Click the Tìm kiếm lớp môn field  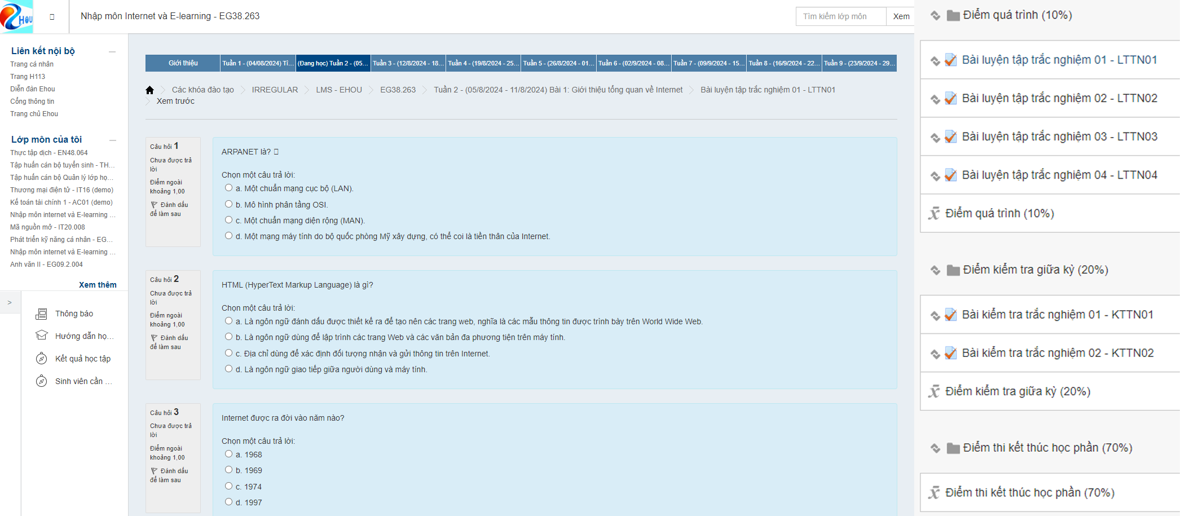click(840, 16)
